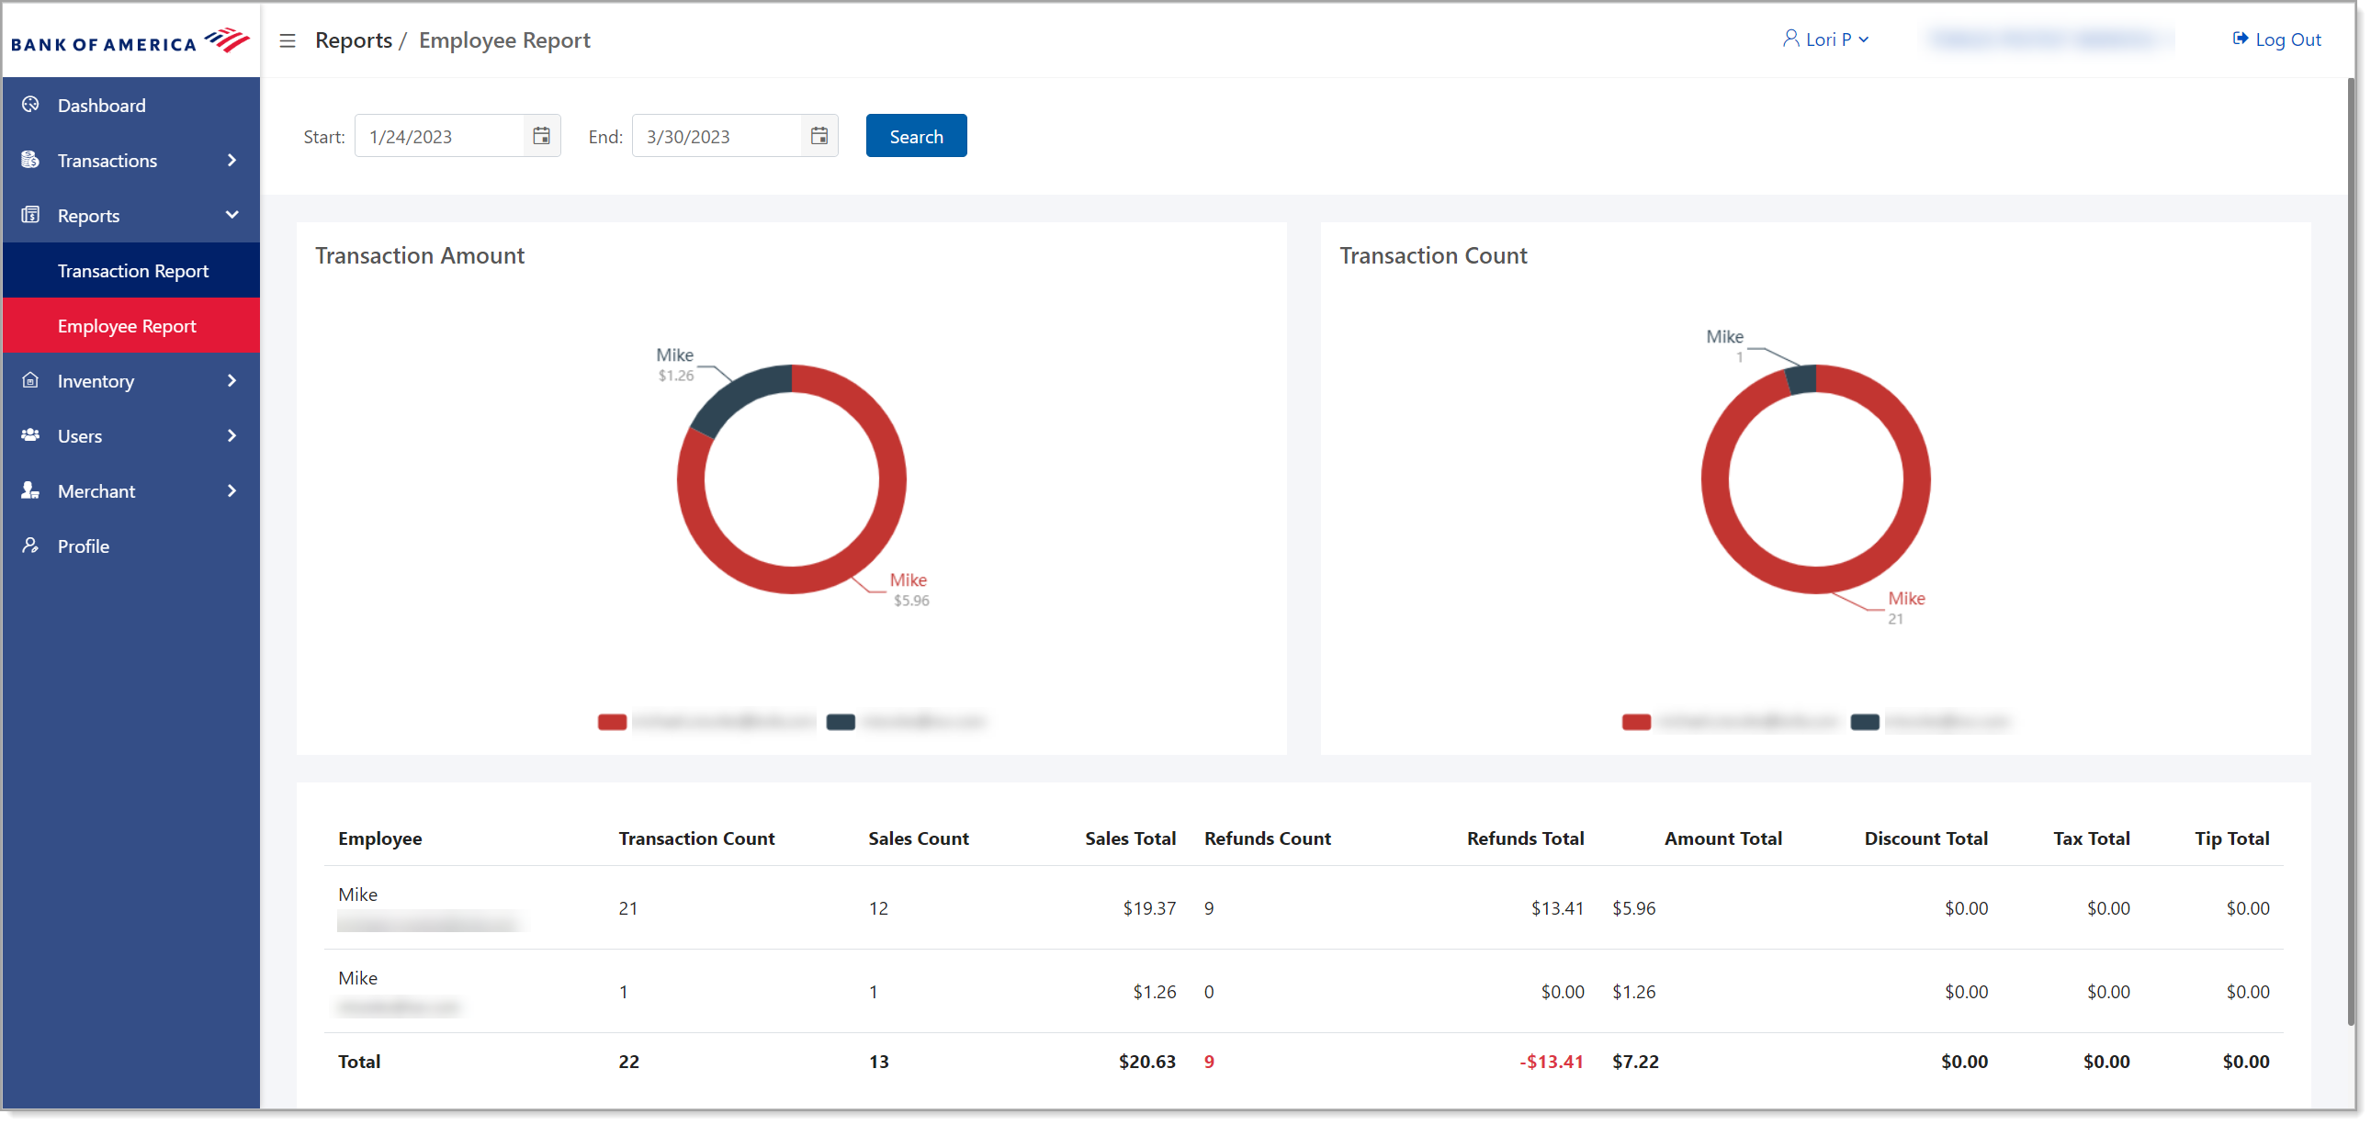2371x1125 pixels.
Task: Click the Mike 21 chart label
Action: (x=1905, y=608)
